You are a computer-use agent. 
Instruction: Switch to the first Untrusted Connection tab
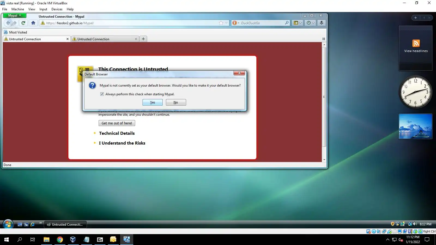[37, 39]
